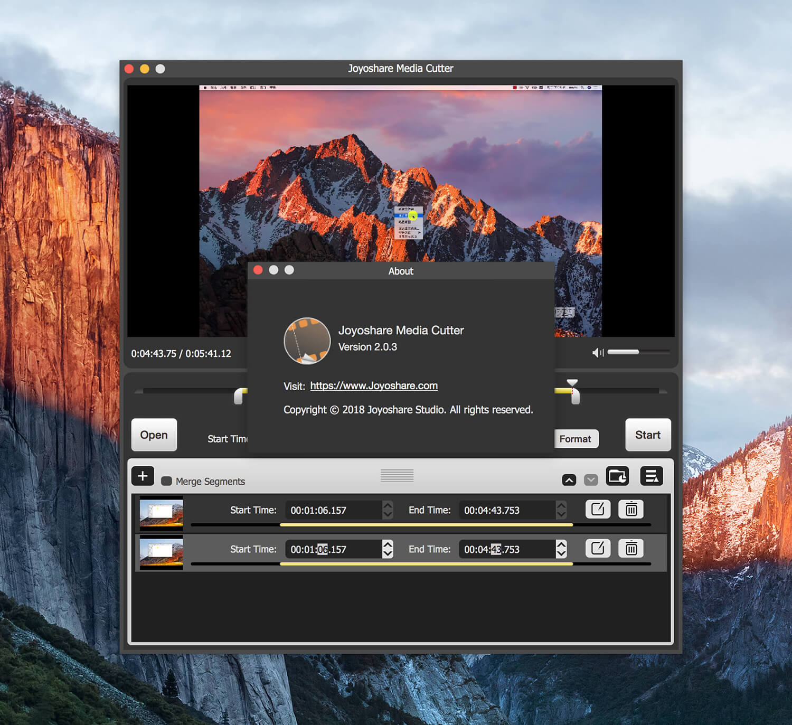792x725 pixels.
Task: Select the second segment thumbnail
Action: tap(162, 552)
